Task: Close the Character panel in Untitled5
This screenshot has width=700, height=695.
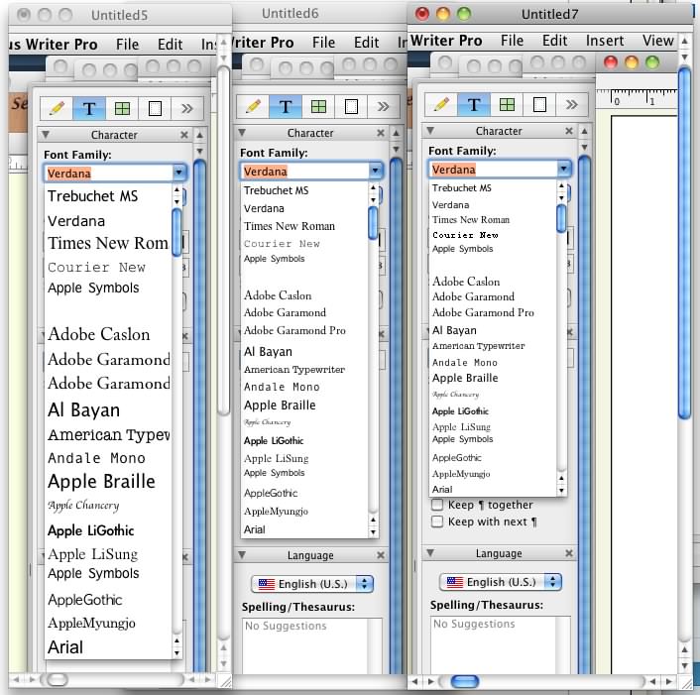Action: point(184,135)
